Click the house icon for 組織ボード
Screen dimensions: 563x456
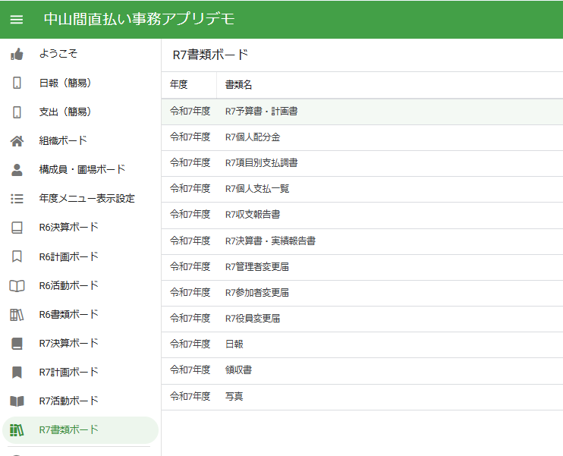(17, 141)
